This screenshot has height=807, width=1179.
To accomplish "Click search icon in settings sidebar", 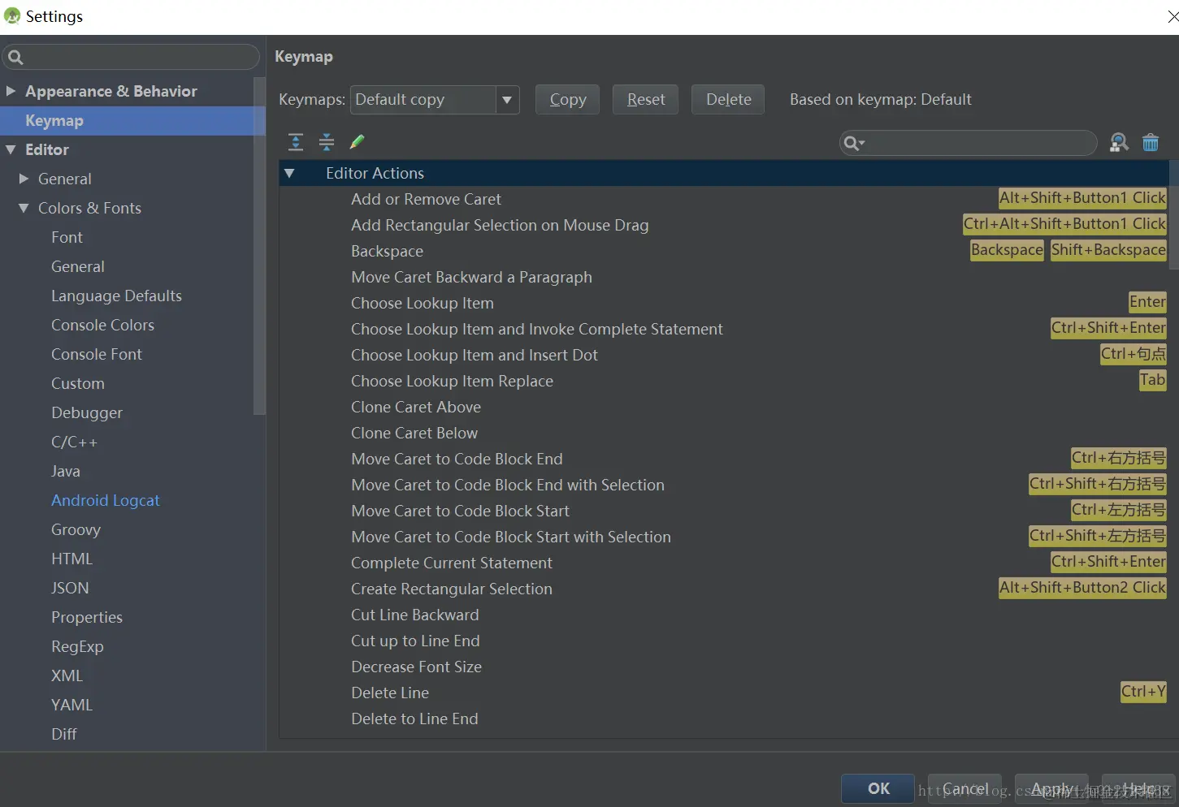I will pyautogui.click(x=15, y=57).
